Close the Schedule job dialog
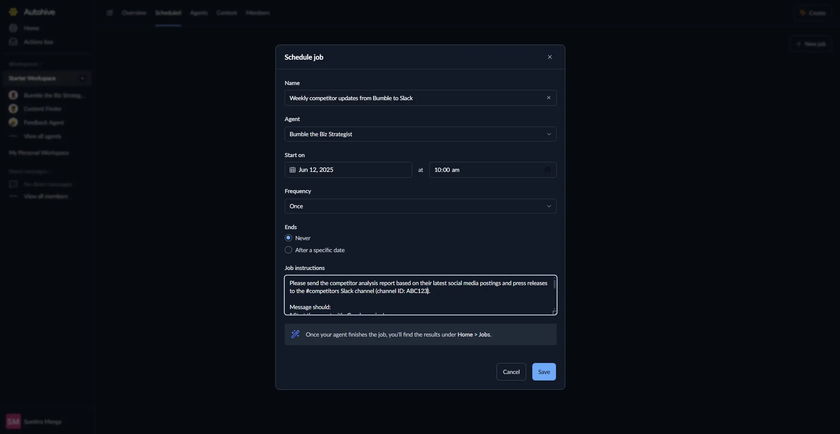Screen dimensions: 840x434 [549, 57]
